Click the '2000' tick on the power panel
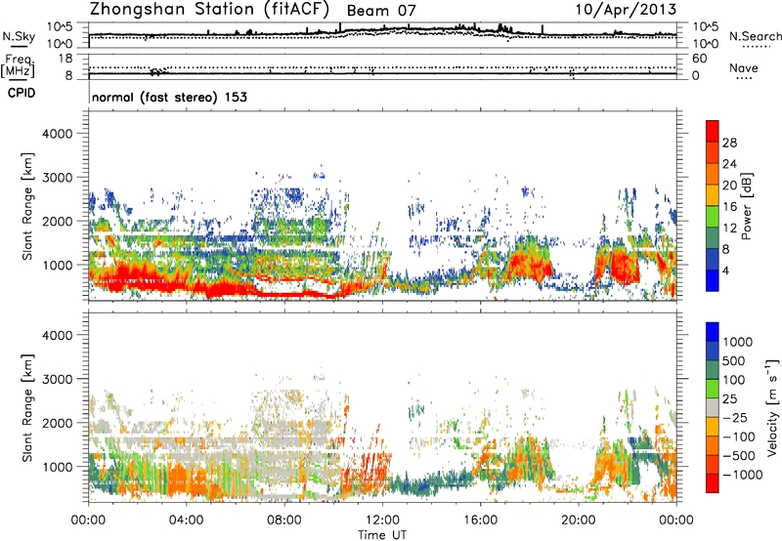Viewport: 782px width, 541px height. [x=58, y=221]
